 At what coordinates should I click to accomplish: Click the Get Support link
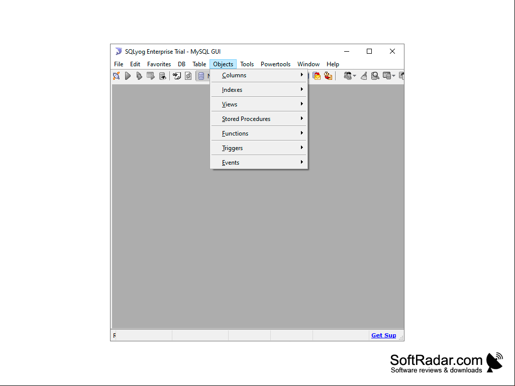pos(384,335)
